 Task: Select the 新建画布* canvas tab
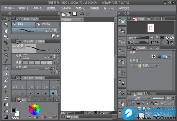coord(72,19)
